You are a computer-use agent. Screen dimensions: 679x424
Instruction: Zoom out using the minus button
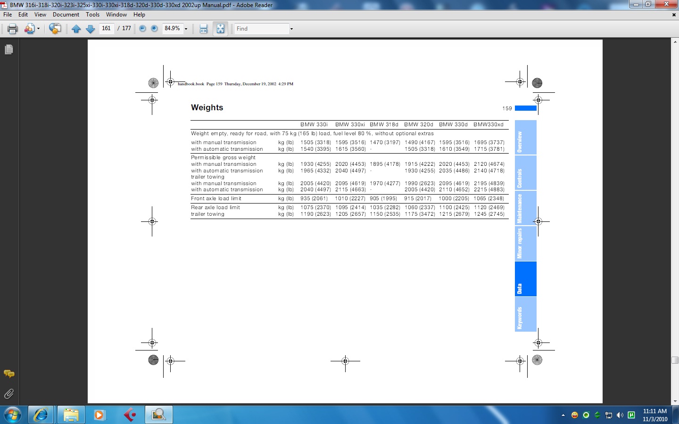pyautogui.click(x=142, y=29)
